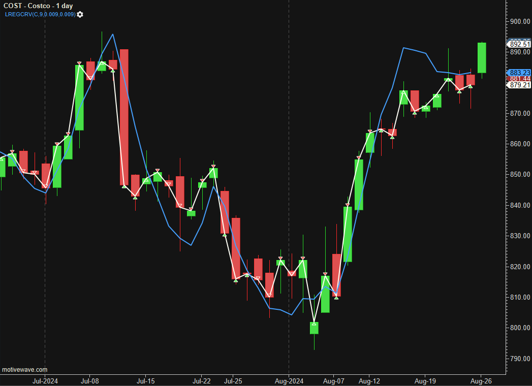Click the COST - Costco - 1 day title

(x=38, y=6)
